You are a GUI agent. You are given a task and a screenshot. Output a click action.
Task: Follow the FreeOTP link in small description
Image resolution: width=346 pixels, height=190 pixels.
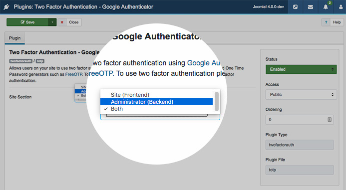(x=74, y=74)
